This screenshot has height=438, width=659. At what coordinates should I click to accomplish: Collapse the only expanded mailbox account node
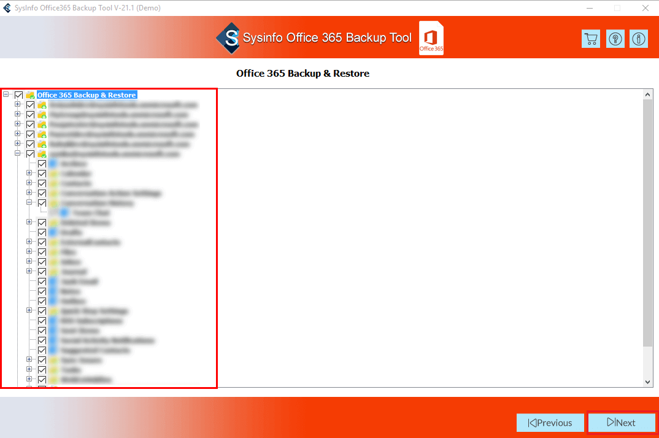[18, 153]
